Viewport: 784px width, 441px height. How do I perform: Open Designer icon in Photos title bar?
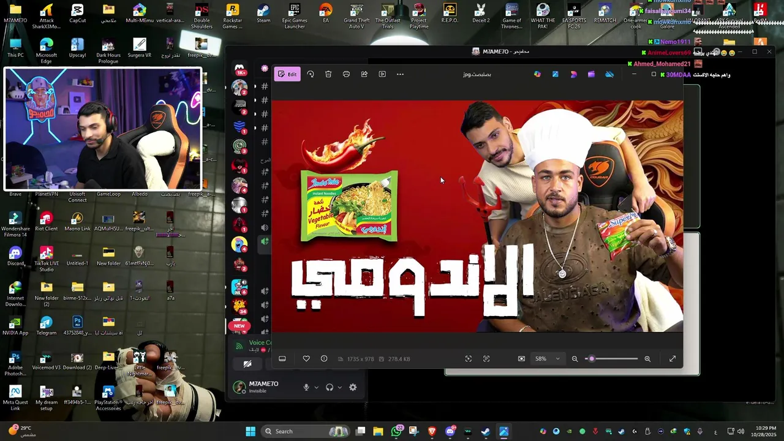[573, 74]
